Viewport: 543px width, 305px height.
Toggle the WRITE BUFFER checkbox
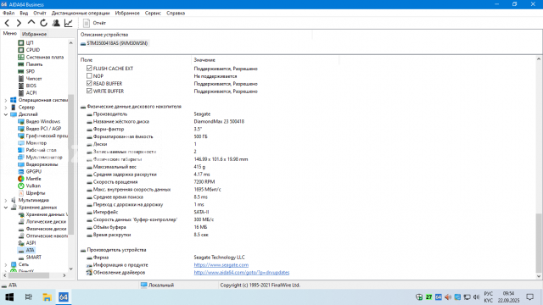(x=89, y=91)
